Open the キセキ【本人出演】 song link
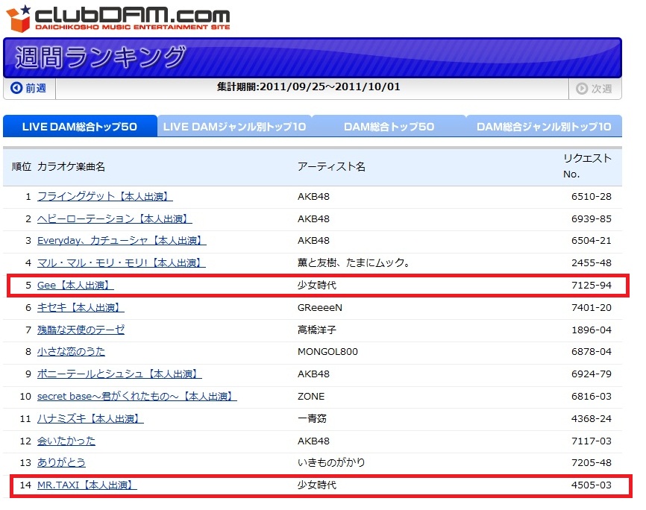This screenshot has width=646, height=510. pyautogui.click(x=81, y=307)
